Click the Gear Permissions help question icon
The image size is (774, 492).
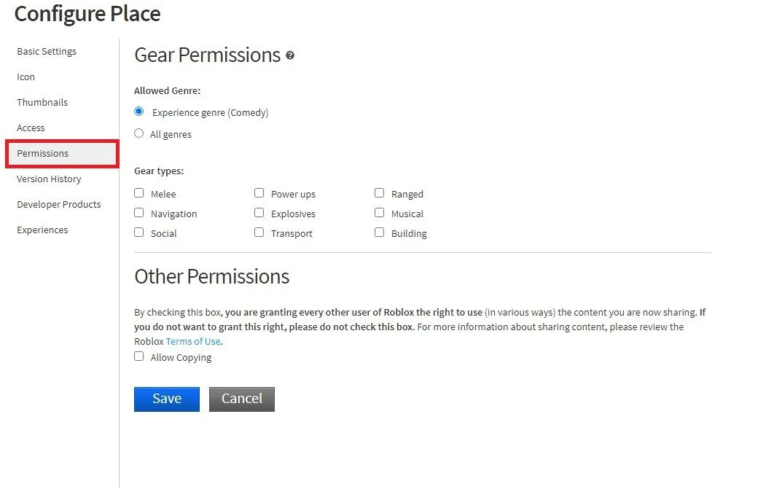pyautogui.click(x=290, y=56)
